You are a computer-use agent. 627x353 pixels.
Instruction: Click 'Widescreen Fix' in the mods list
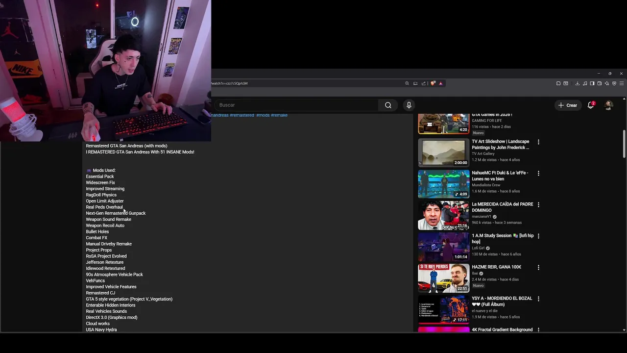pos(100,182)
